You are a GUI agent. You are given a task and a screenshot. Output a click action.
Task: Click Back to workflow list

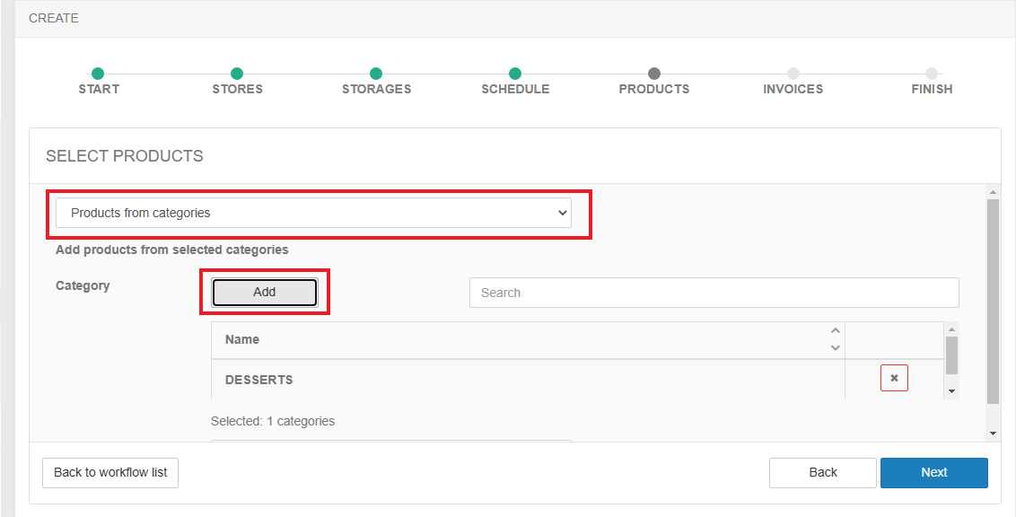click(x=110, y=472)
